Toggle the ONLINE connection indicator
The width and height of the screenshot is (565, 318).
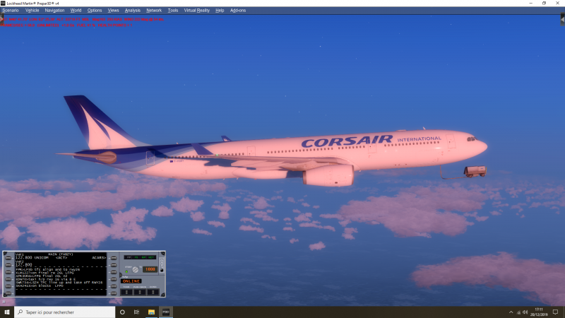131,281
